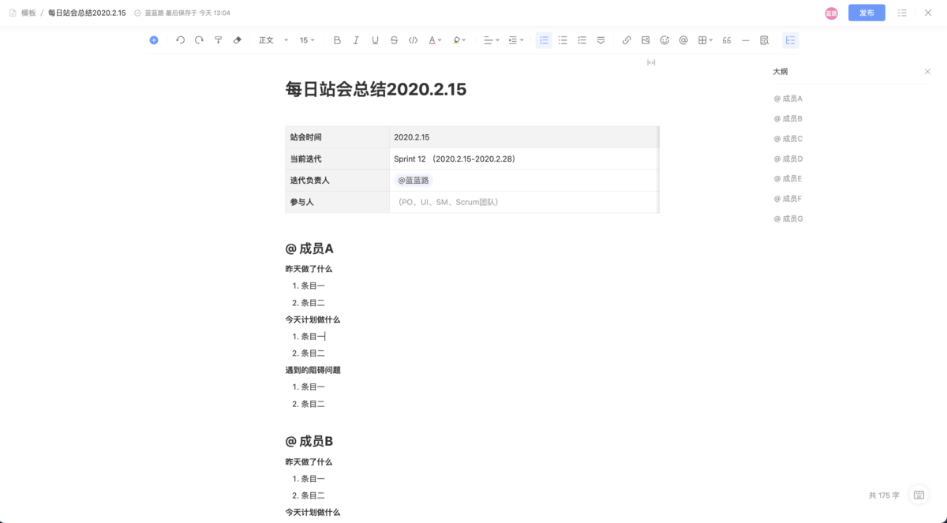Open the 正文 paragraph style dropdown

[x=273, y=40]
